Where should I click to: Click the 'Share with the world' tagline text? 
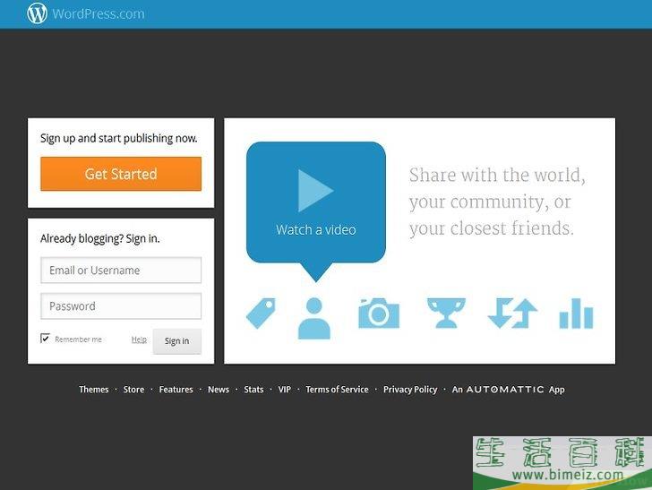click(x=497, y=202)
